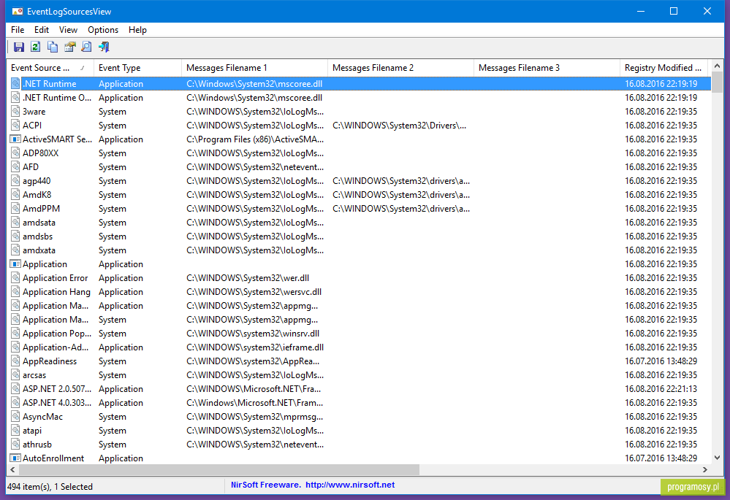The height and width of the screenshot is (500, 730).
Task: Click the icon beside AutoEnrollment row
Action: coord(15,458)
